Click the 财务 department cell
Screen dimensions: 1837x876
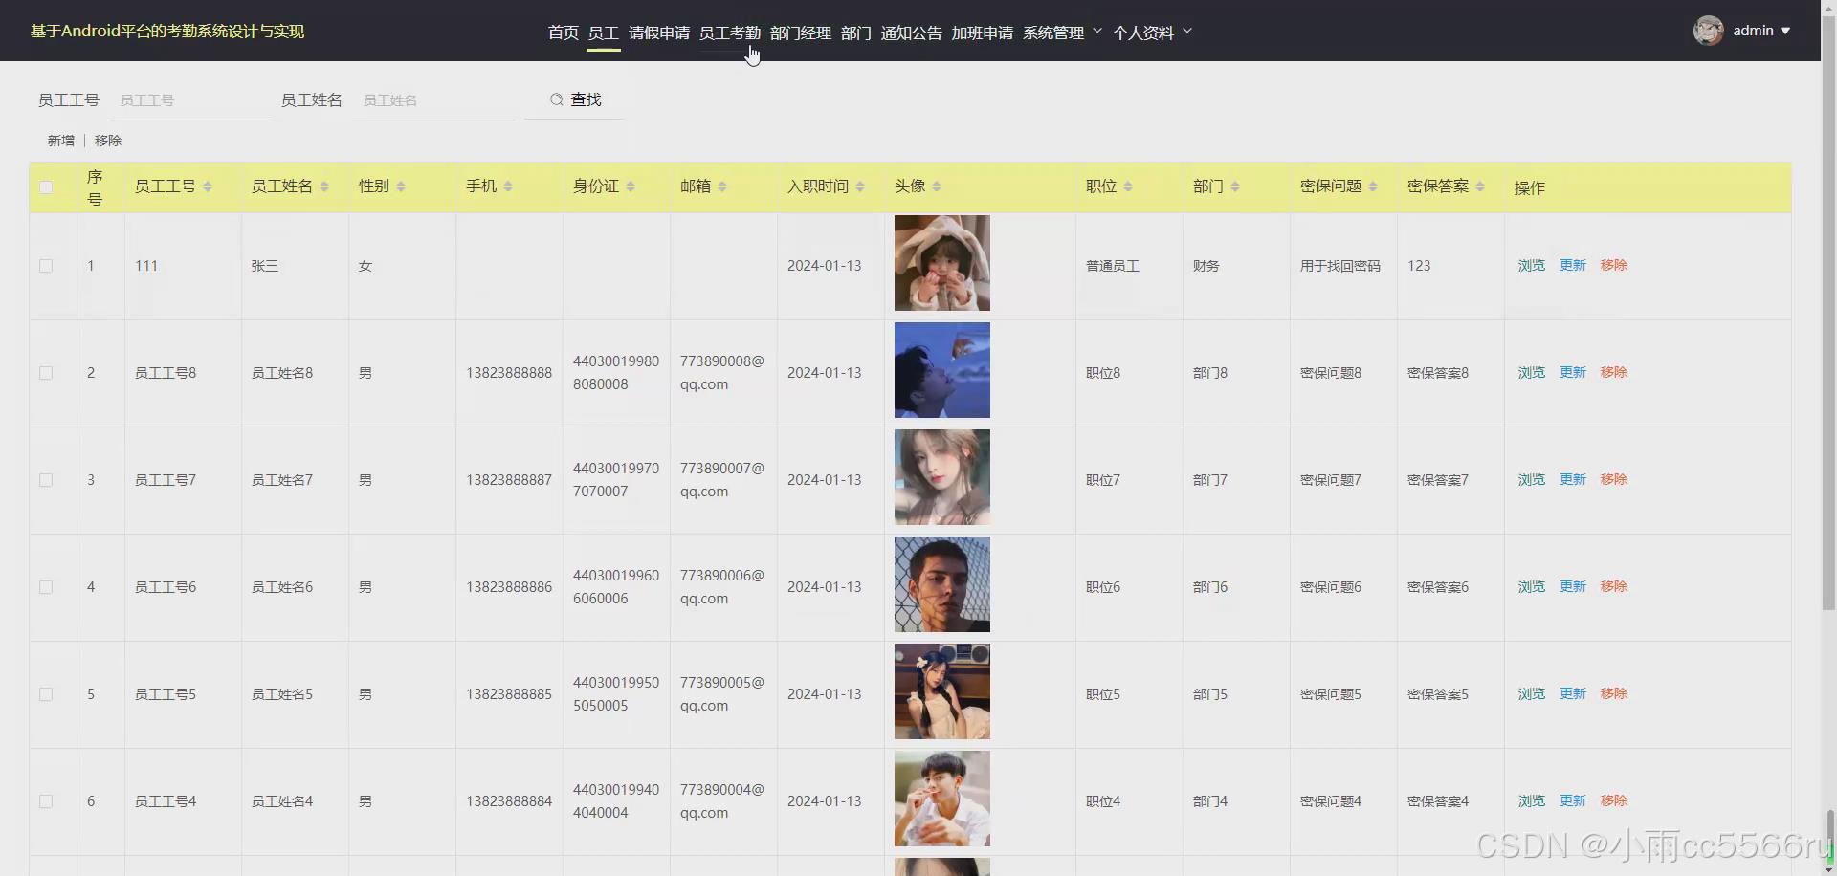1206,266
